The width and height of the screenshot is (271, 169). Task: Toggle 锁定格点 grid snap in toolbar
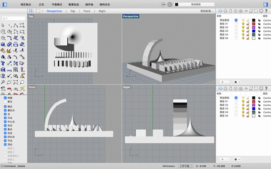[x=25, y=5]
